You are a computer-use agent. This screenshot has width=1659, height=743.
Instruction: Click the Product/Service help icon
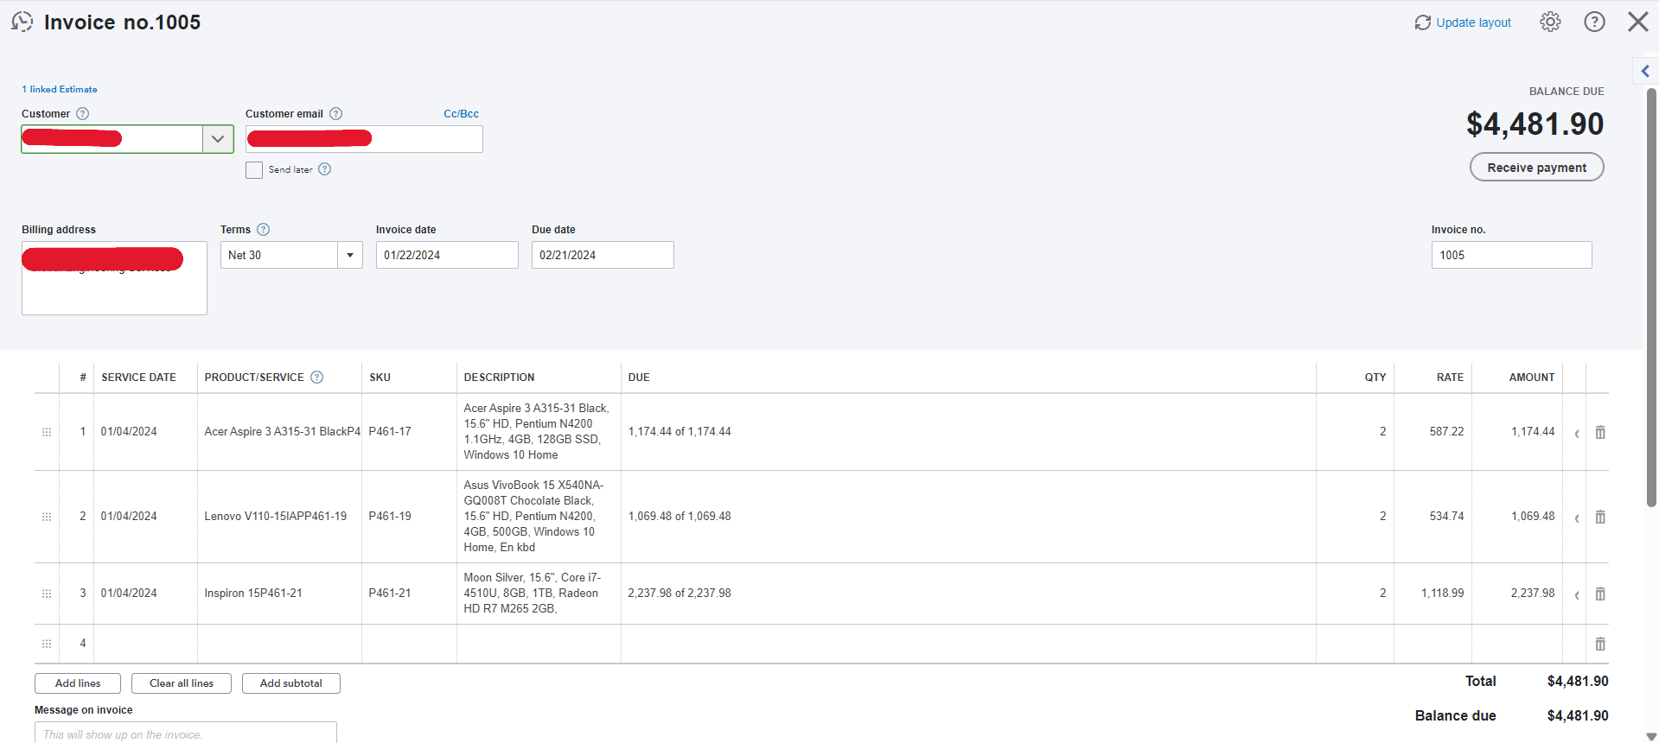(x=317, y=378)
